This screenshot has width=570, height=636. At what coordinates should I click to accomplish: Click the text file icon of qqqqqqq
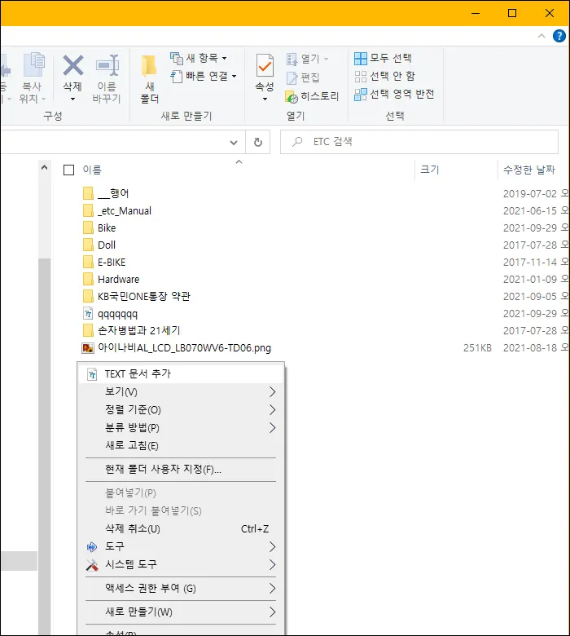(88, 314)
